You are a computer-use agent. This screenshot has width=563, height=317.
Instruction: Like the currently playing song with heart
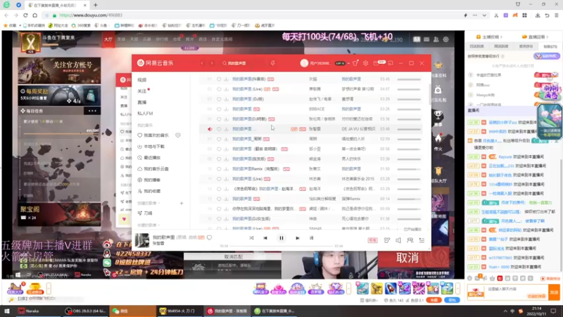click(x=209, y=237)
